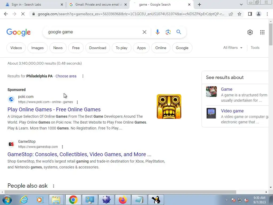The image size is (273, 205).
Task: Expand the All filters dropdown
Action: click(x=233, y=48)
